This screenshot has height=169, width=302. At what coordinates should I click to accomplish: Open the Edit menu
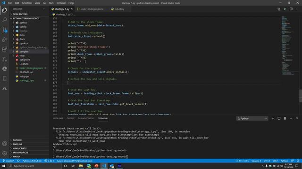pyautogui.click(x=17, y=3)
